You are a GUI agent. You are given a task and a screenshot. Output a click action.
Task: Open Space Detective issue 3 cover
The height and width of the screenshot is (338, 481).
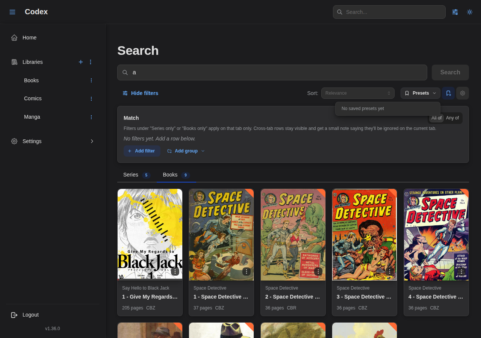coord(365,235)
